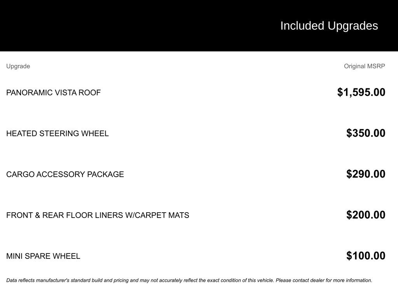Click the $350.00 steering wheel price
The height and width of the screenshot is (299, 398).
coord(366,133)
